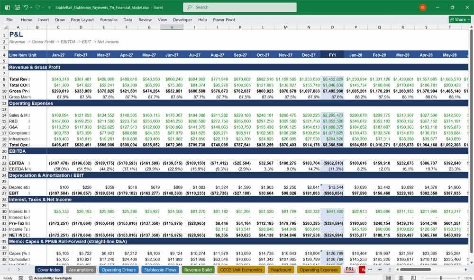Viewport: 474px width, 280px height.
Task: Open the Review ribbon tab
Action: pos(145,19)
